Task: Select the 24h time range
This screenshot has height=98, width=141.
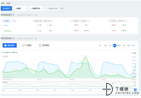Action: [x=105, y=46]
